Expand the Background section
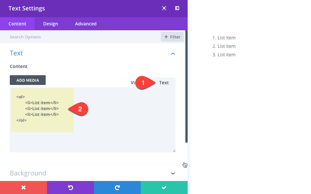 [173, 173]
